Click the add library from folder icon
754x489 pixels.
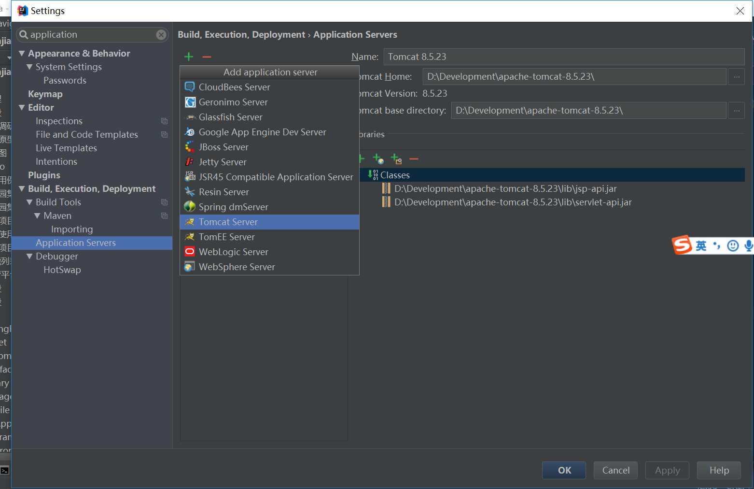[396, 158]
